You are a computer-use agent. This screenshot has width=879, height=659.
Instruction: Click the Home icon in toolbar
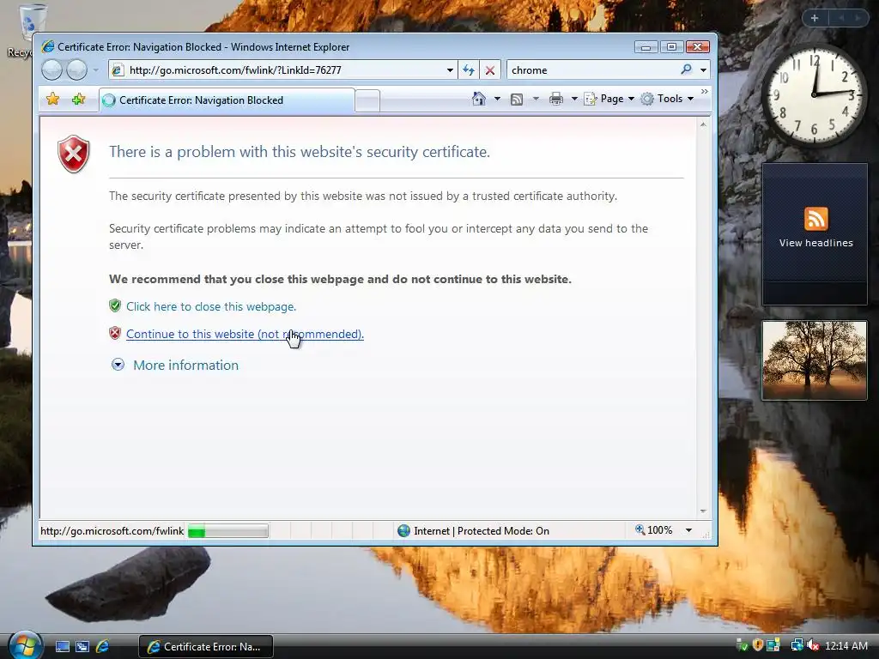pyautogui.click(x=478, y=99)
